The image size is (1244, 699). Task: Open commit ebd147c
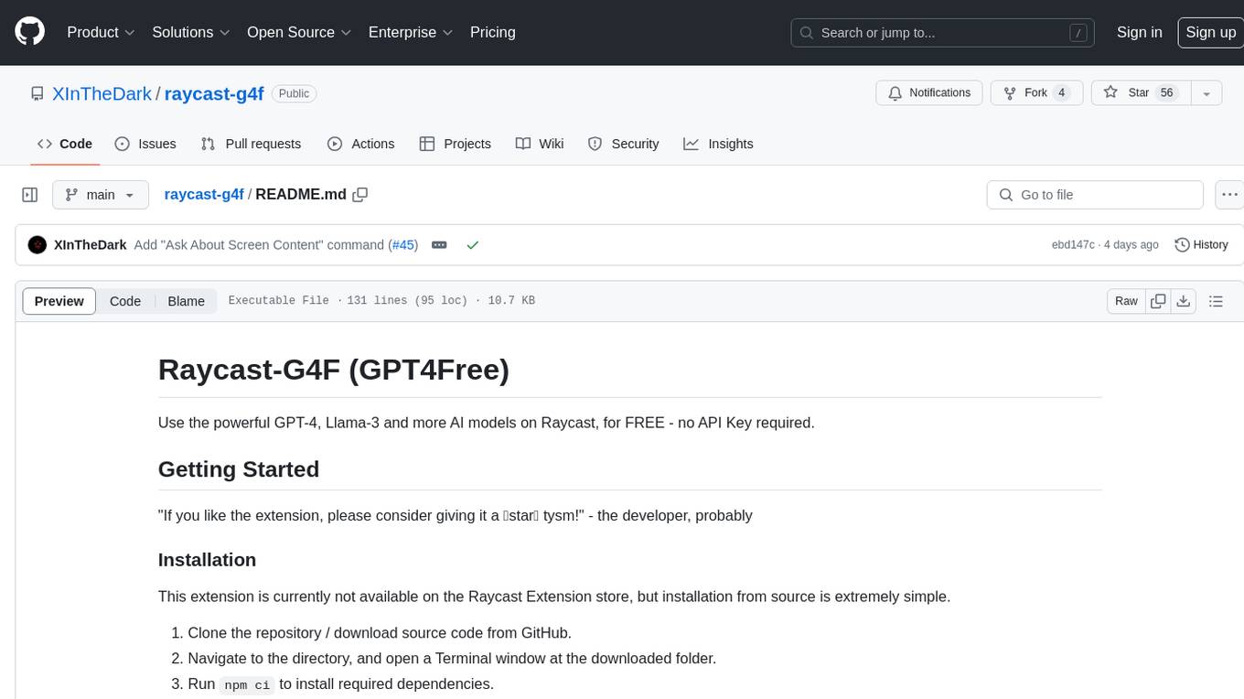pos(1073,245)
